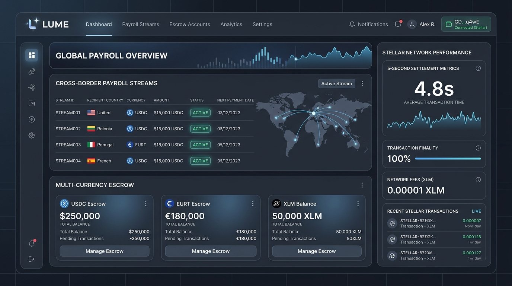Select the Settings tab in the top navigation
The image size is (512, 286).
(x=262, y=24)
